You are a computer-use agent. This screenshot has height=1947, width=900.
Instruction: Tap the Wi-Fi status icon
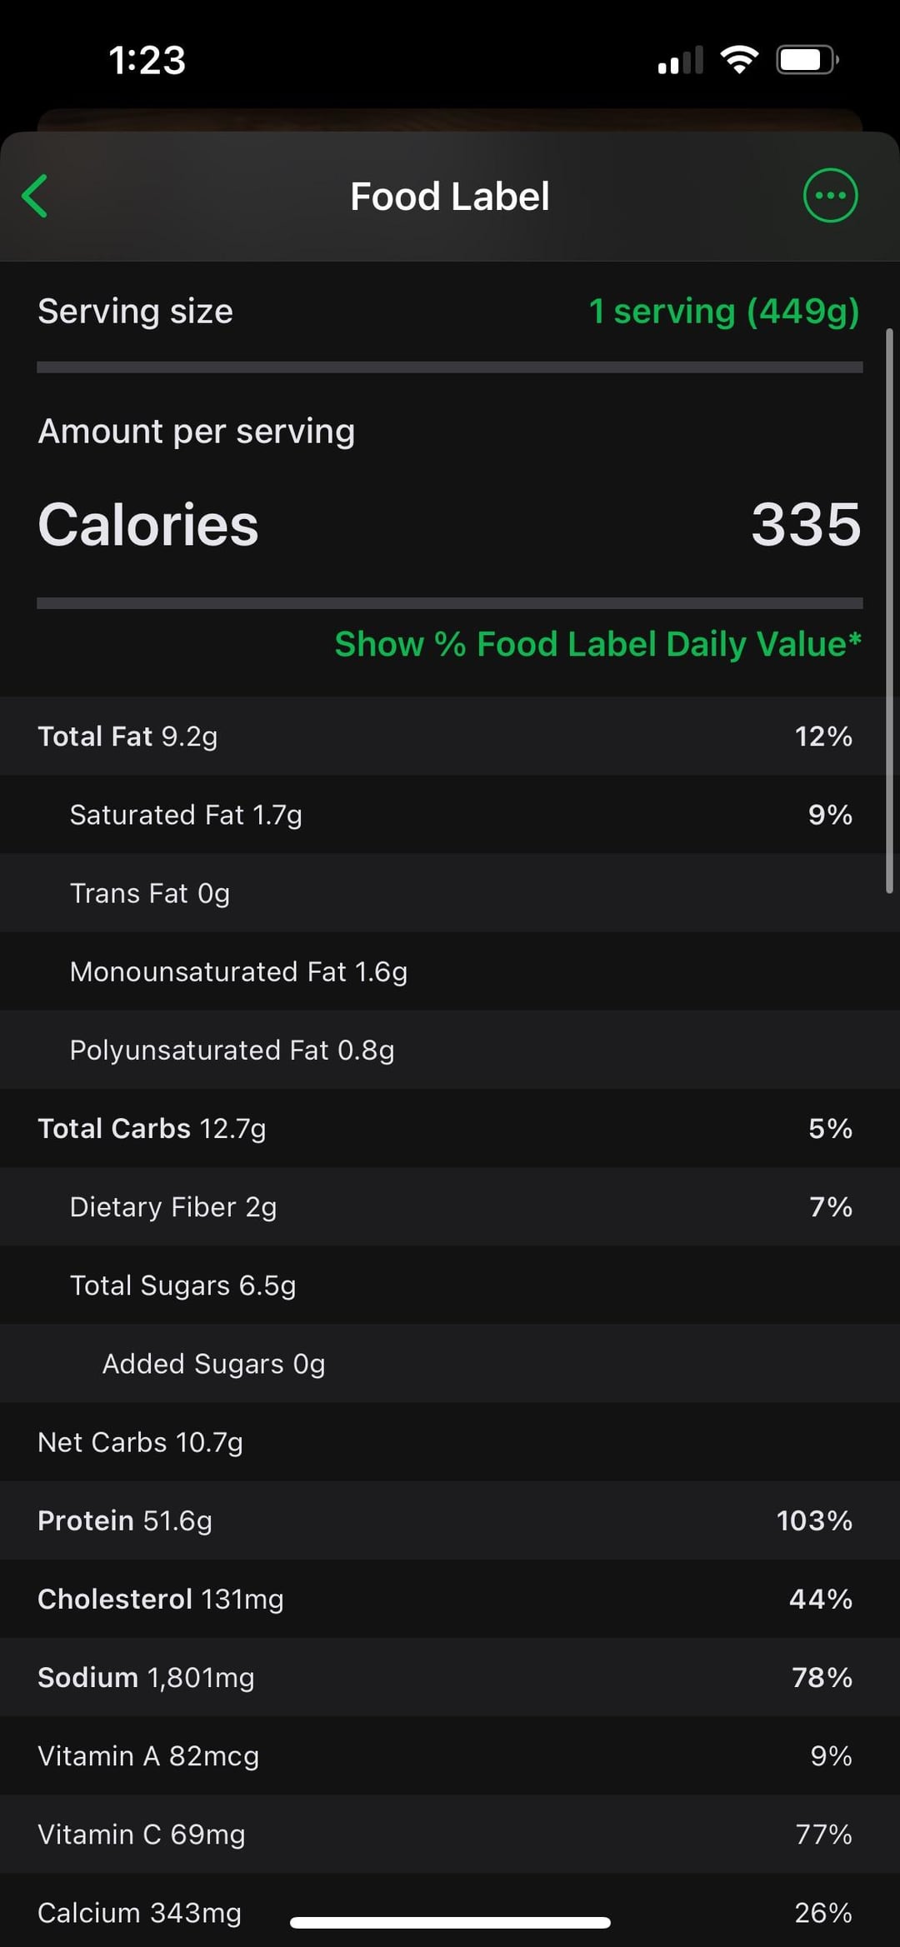[739, 60]
